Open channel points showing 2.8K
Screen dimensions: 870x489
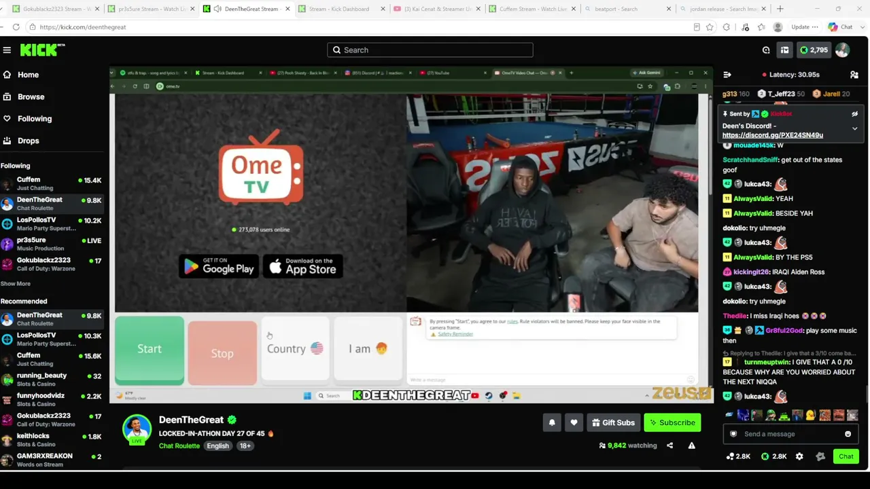(x=738, y=456)
